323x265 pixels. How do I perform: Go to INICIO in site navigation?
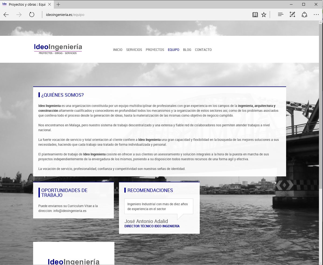click(x=118, y=50)
